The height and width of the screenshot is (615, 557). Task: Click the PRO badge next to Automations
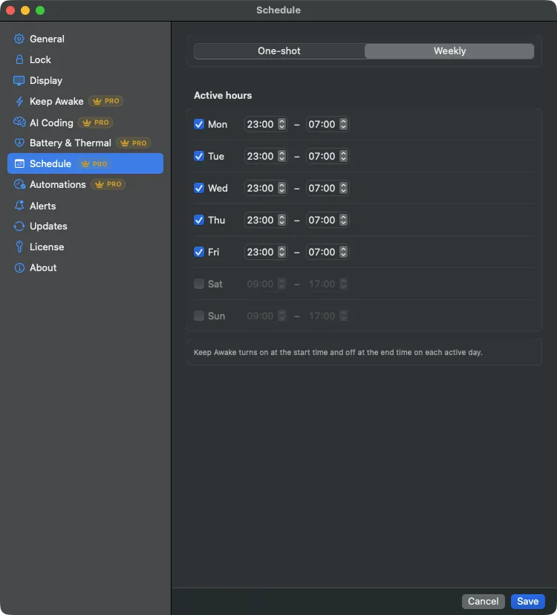[x=108, y=184]
